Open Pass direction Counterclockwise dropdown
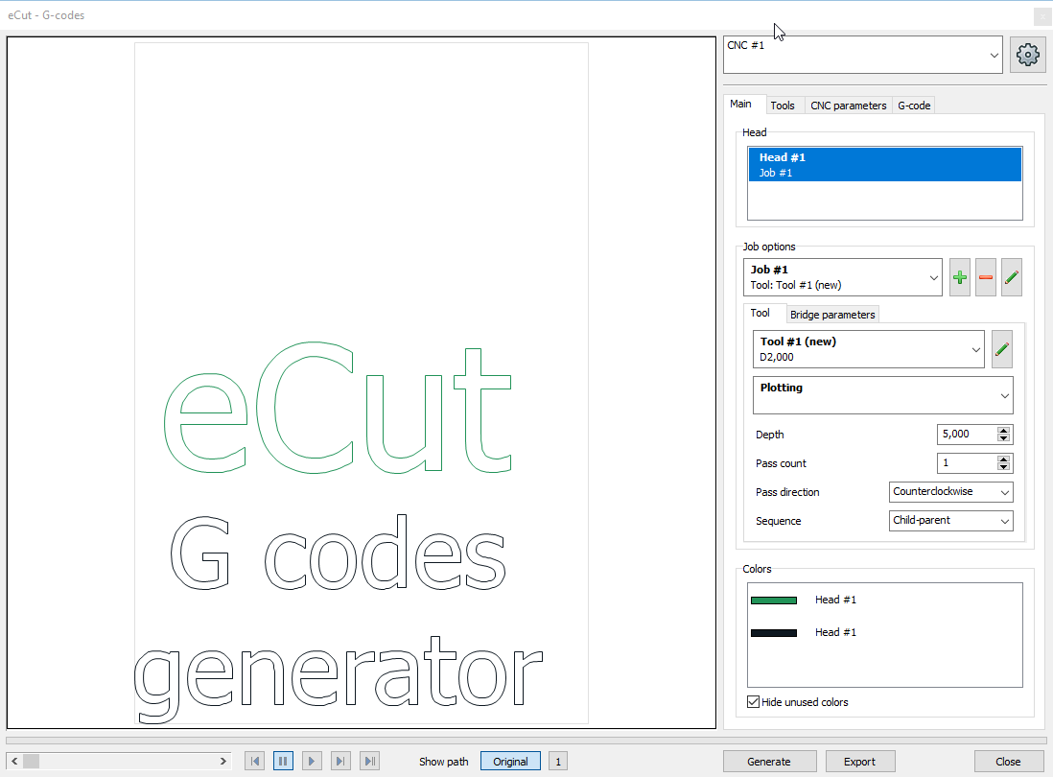Image resolution: width=1053 pixels, height=777 pixels. (x=951, y=491)
